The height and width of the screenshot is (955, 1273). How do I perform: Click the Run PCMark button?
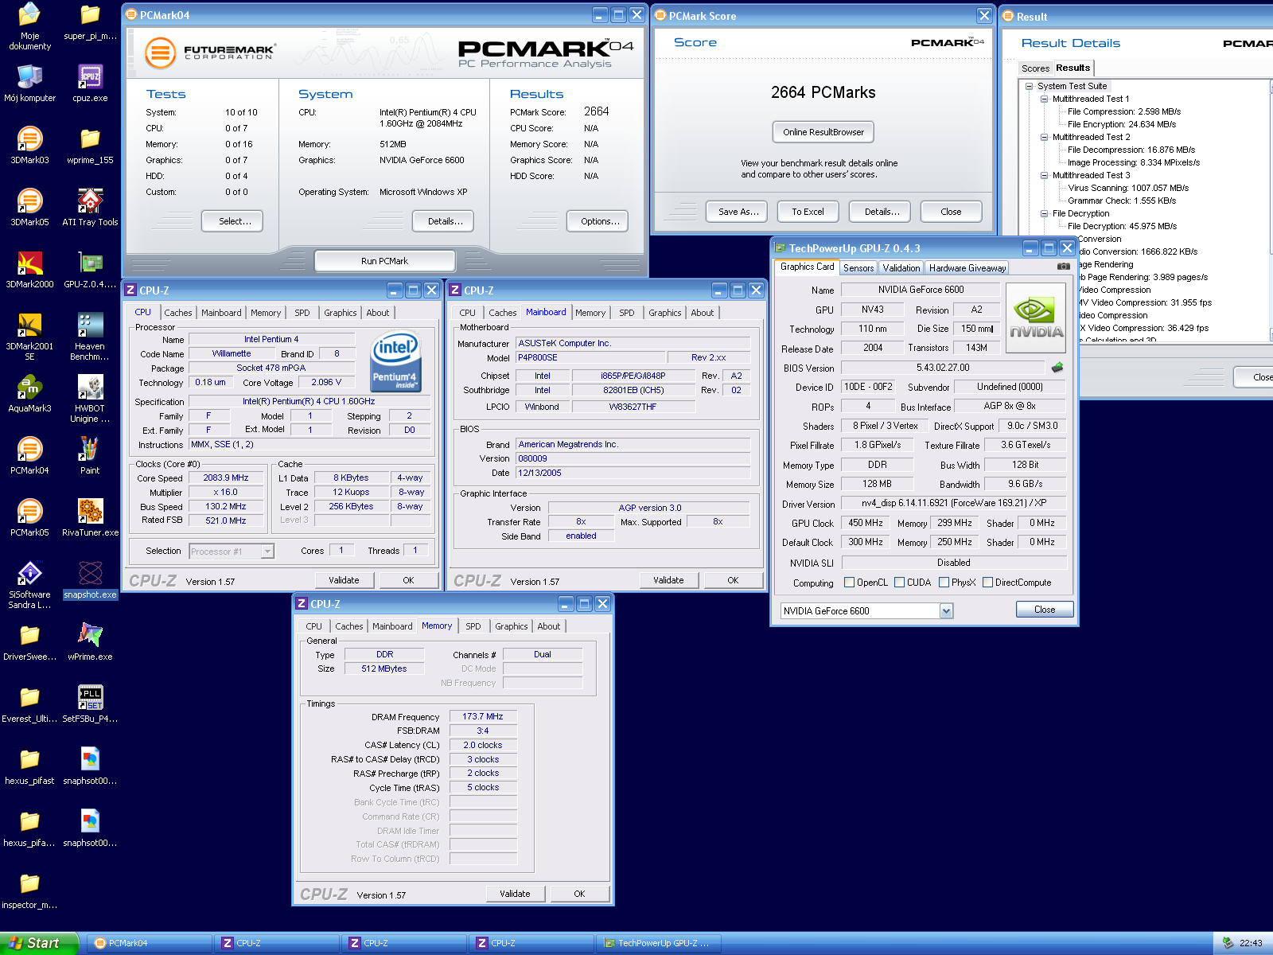pyautogui.click(x=384, y=261)
